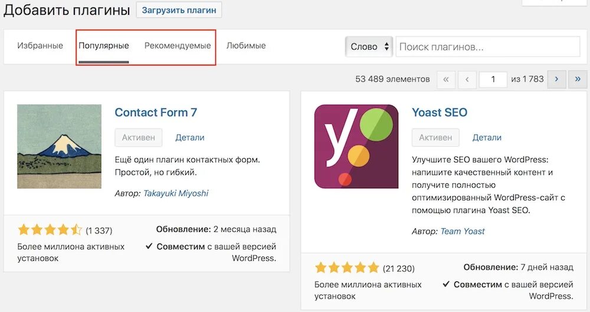
Task: Open Детали link for Contact Form 7
Action: (x=190, y=137)
